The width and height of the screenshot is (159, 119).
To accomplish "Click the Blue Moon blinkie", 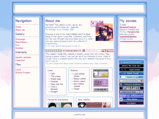I will pyautogui.click(x=131, y=99).
